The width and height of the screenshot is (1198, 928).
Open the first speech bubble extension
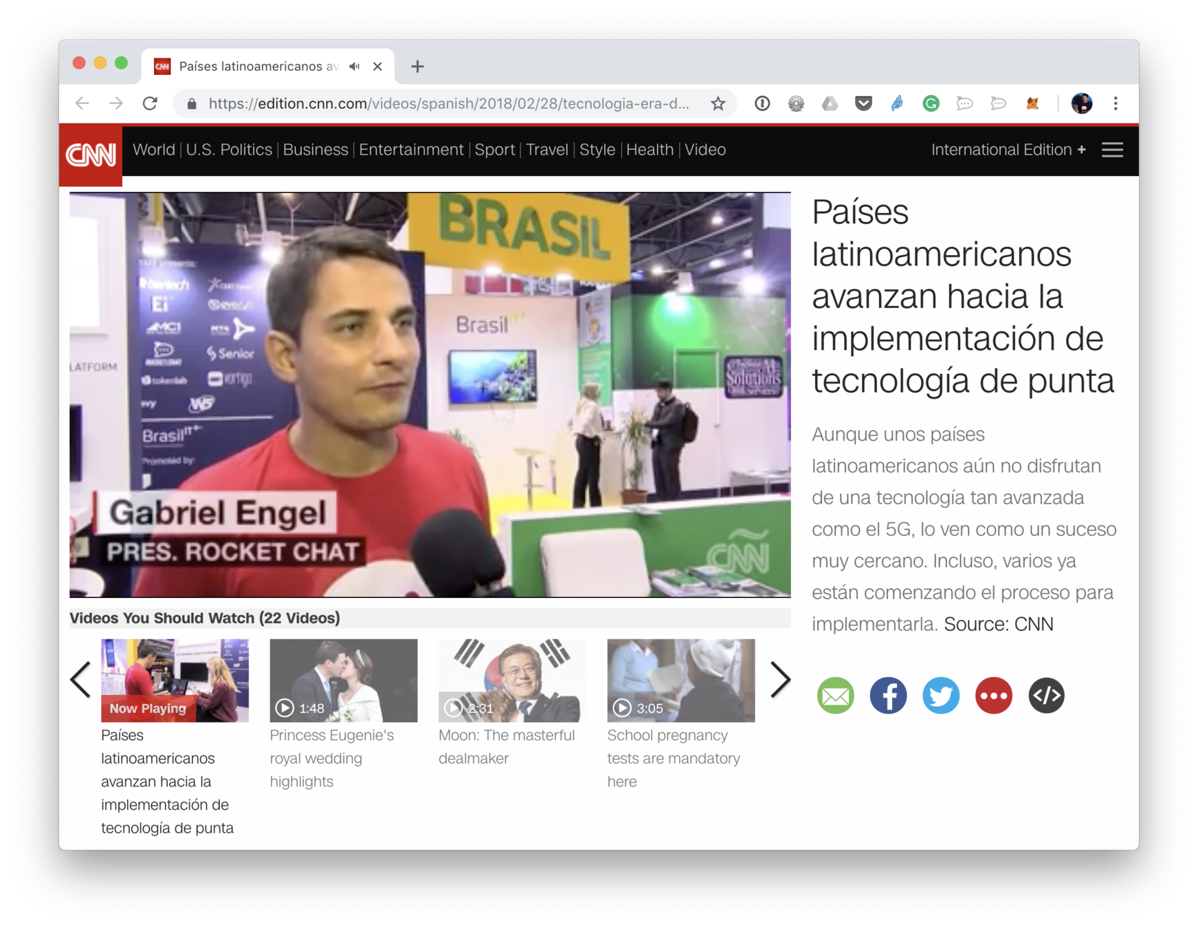(964, 104)
